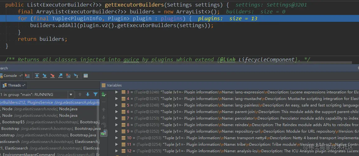
Task: Toggle the frames filter funnel icon
Action: tap(96, 94)
